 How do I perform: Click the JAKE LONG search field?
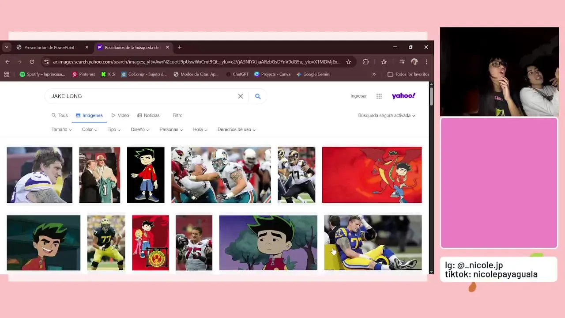pyautogui.click(x=141, y=96)
